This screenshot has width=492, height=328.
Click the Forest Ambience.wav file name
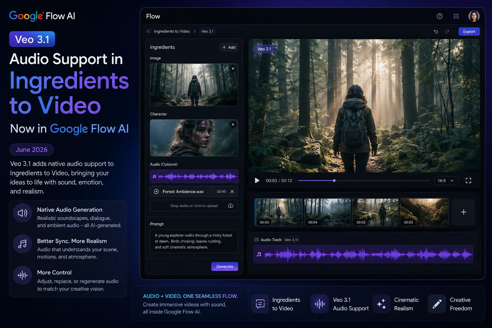click(x=183, y=192)
